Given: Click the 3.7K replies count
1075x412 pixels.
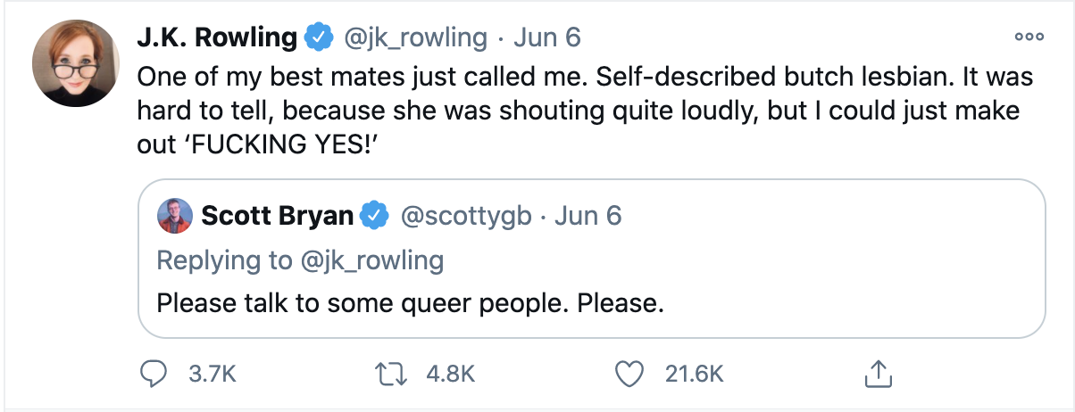Looking at the screenshot, I should pos(212,375).
